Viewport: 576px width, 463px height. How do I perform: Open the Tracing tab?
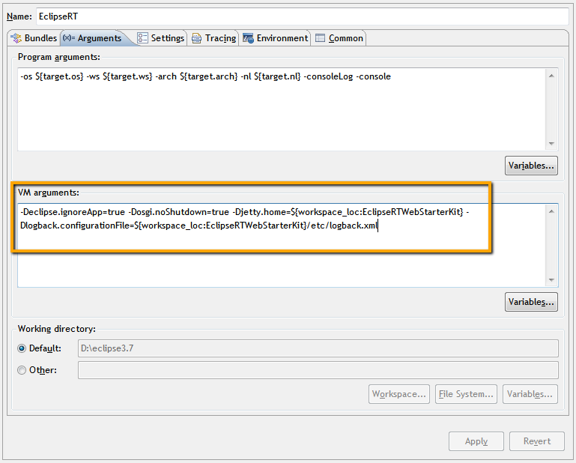point(213,38)
